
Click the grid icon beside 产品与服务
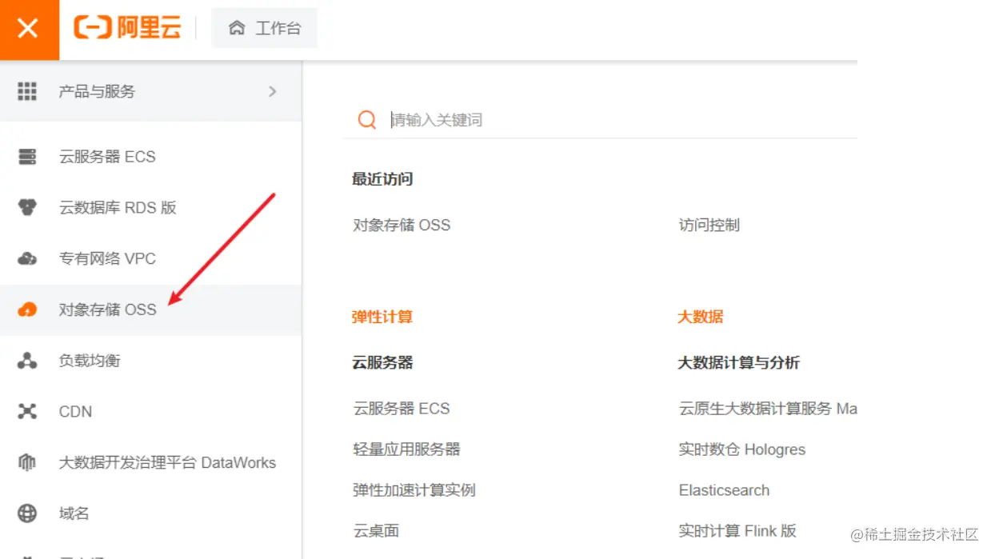pyautogui.click(x=27, y=91)
